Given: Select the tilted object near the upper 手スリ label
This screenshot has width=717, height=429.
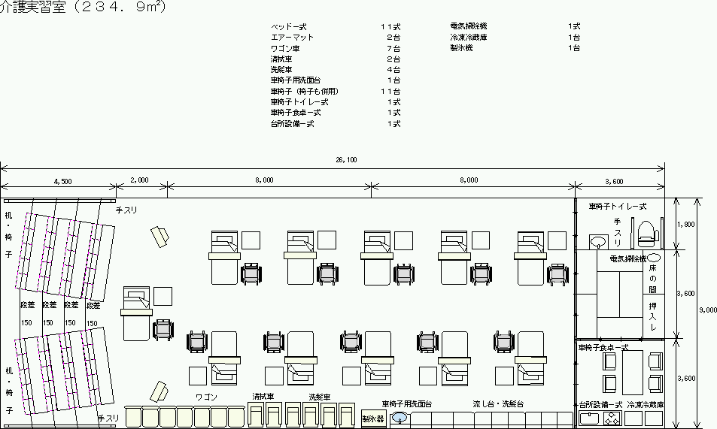Looking at the screenshot, I should (160, 237).
